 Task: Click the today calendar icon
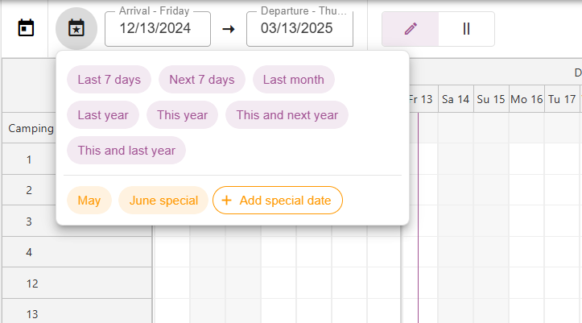tap(27, 28)
